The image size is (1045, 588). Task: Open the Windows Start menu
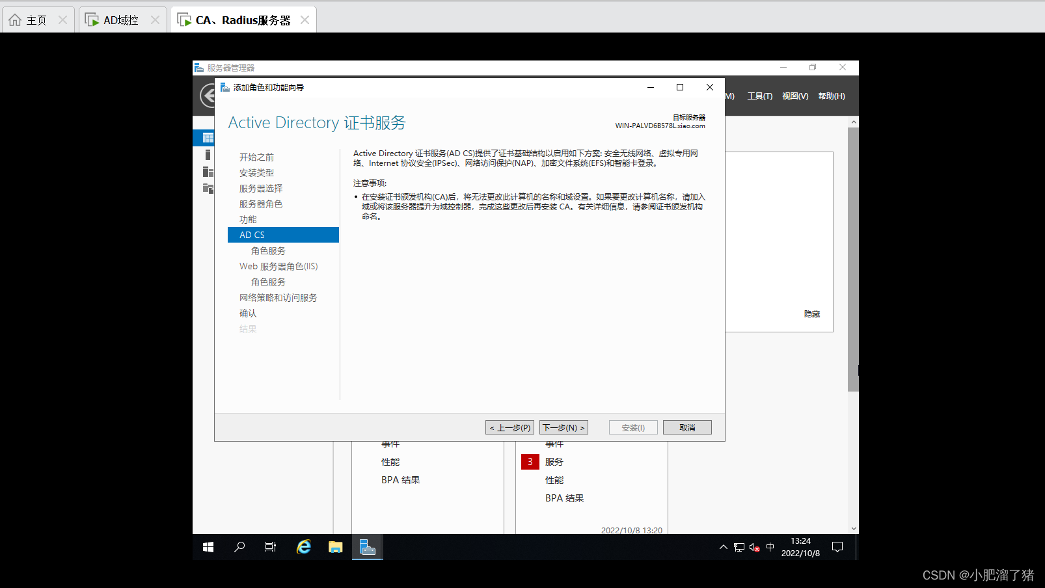pyautogui.click(x=208, y=548)
